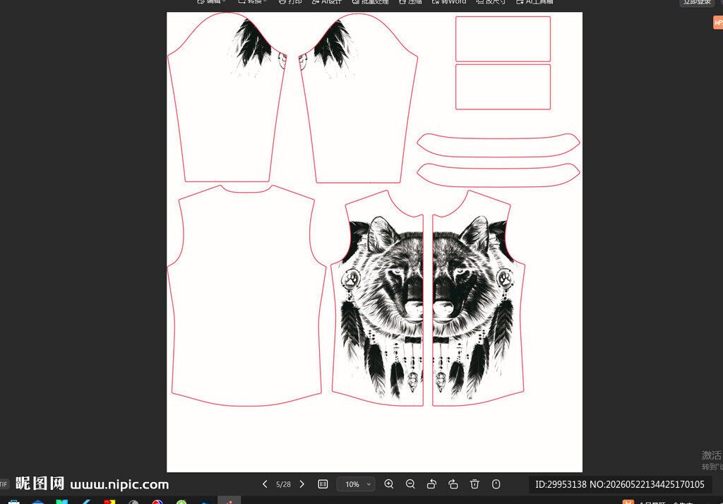This screenshot has height=504, width=723.
Task: Click the TIF format badge
Action: (x=4, y=484)
